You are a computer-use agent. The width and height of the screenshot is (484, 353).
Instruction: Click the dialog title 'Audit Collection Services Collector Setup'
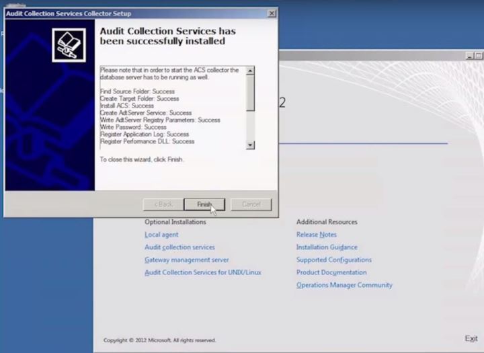pyautogui.click(x=69, y=13)
